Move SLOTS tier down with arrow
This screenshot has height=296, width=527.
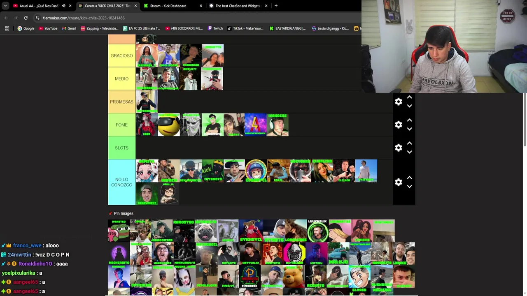(x=409, y=152)
